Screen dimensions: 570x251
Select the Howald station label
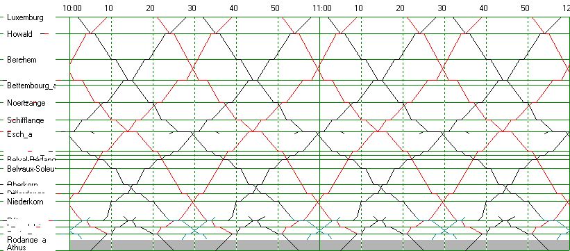[19, 34]
